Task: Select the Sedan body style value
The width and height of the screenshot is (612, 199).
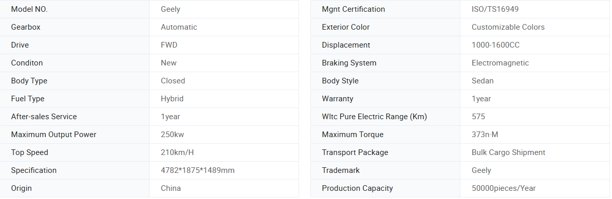Action: 483,81
